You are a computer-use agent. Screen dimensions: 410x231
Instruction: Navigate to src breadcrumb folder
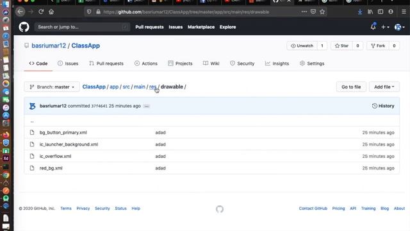point(126,87)
